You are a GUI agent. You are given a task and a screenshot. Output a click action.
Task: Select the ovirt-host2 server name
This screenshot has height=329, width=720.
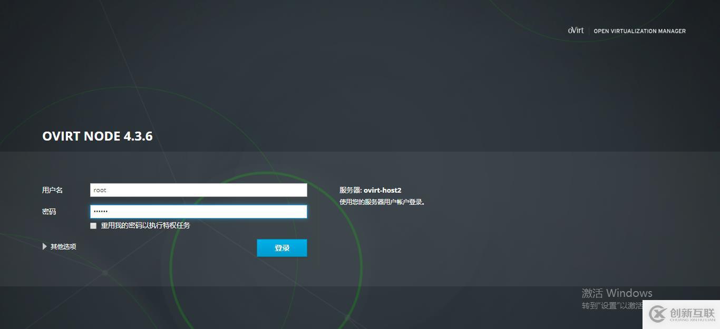click(x=382, y=190)
